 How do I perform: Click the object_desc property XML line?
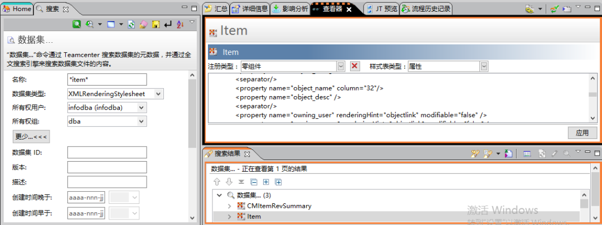pyautogui.click(x=288, y=97)
